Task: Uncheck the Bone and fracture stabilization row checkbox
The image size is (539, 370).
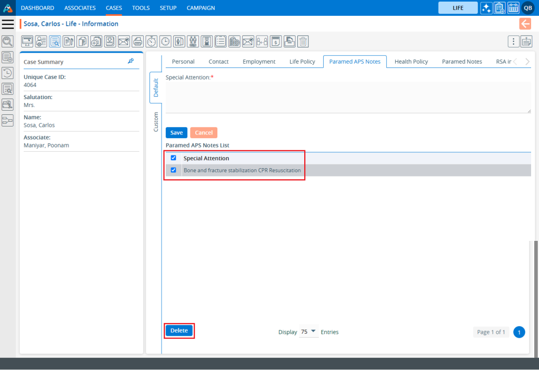Action: click(173, 170)
